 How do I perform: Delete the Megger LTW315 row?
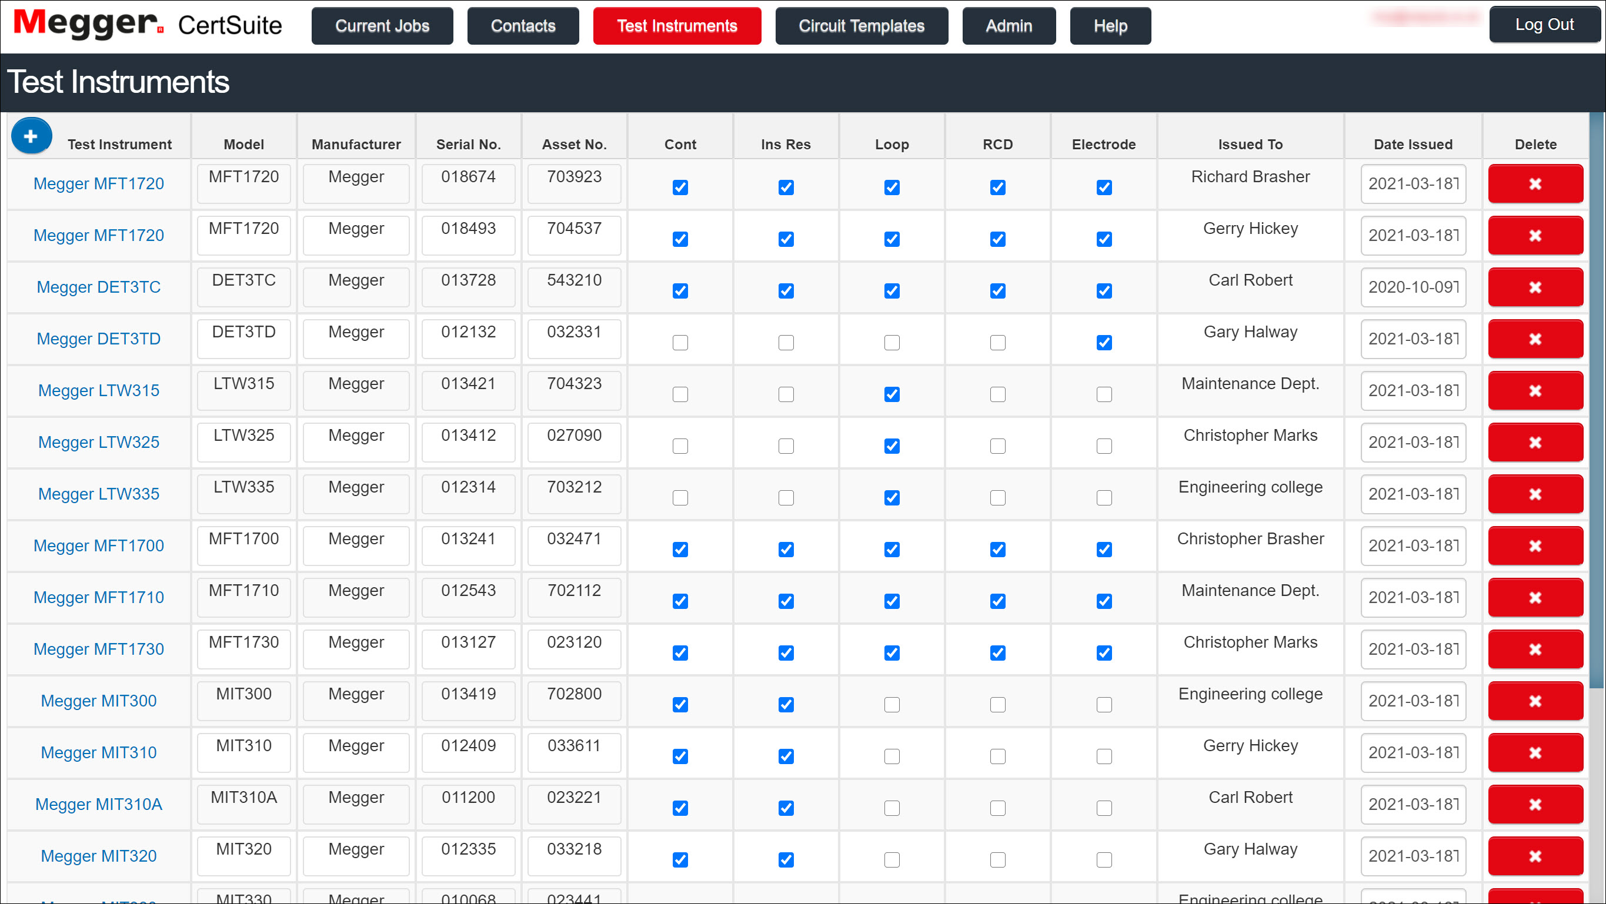coord(1535,391)
